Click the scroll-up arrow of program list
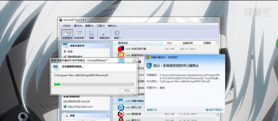278x121 pixels. click(217, 43)
